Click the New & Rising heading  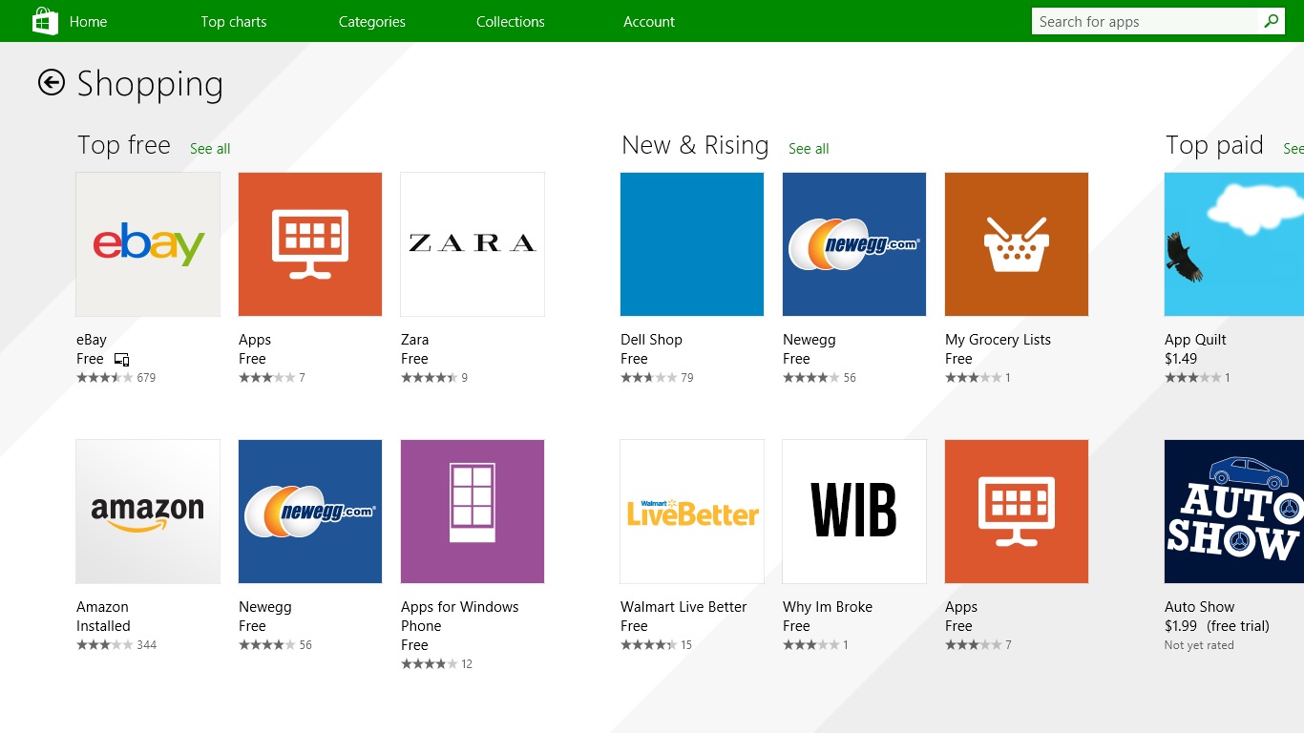(x=695, y=145)
